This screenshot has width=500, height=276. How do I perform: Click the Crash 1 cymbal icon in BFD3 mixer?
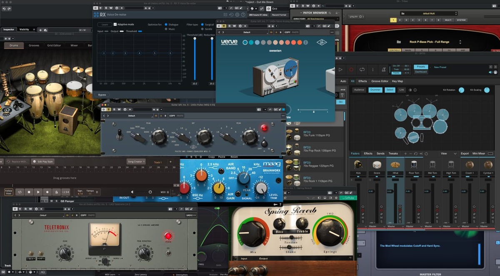pyautogui.click(x=470, y=165)
